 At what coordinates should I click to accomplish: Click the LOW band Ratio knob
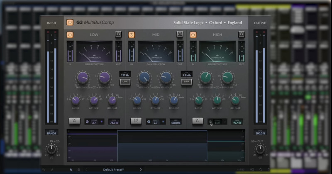[76, 100]
